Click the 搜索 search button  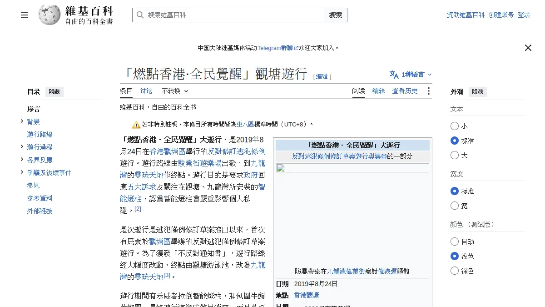[x=336, y=15]
